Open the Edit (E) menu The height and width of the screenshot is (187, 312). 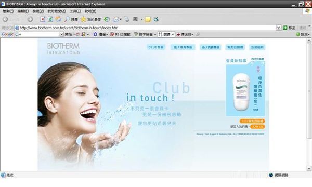click(23, 11)
